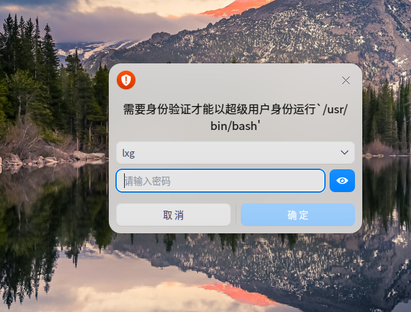The width and height of the screenshot is (411, 312).
Task: Focus the 请输入密码 password field
Action: 220,181
